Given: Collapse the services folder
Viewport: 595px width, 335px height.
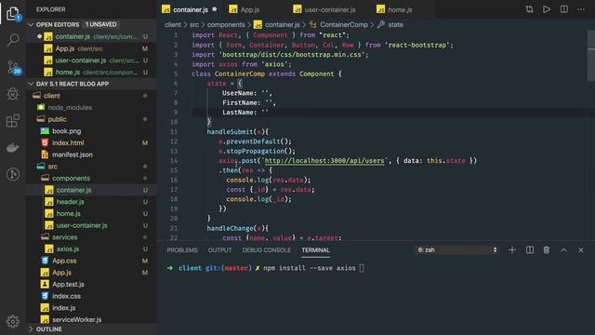Looking at the screenshot, I should click(64, 237).
